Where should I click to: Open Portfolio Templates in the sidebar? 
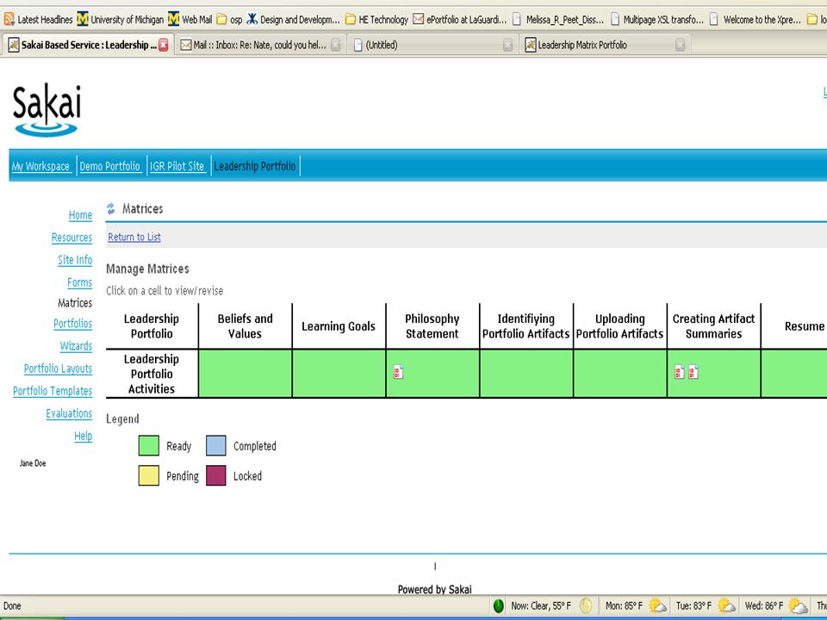(x=53, y=391)
